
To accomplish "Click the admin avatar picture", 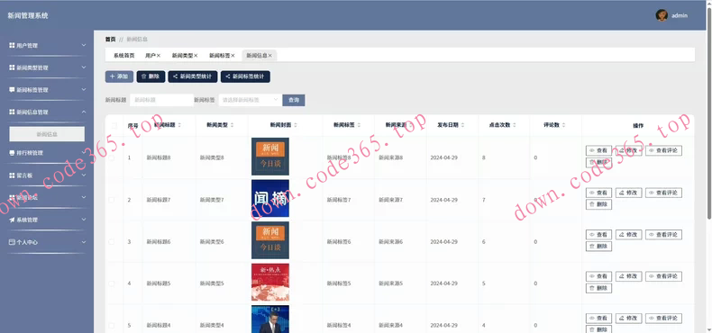I will click(662, 15).
